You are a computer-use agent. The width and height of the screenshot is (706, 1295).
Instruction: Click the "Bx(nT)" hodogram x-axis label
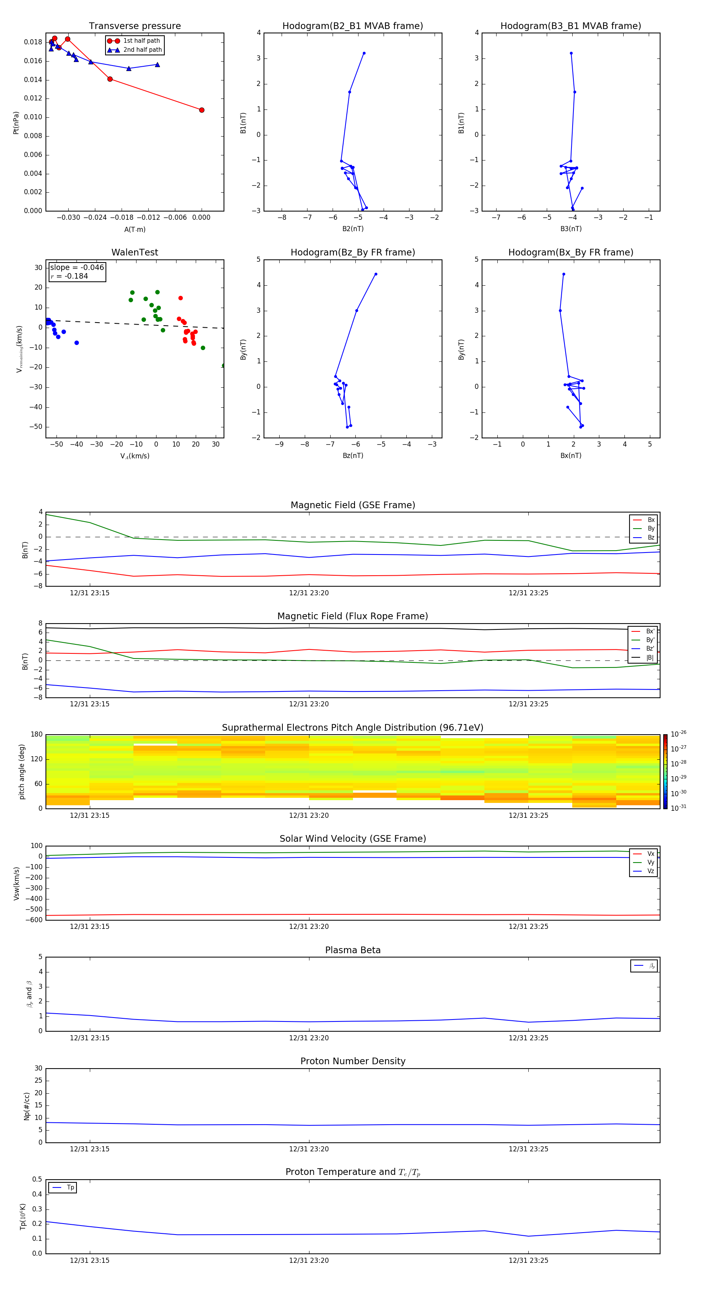point(571,456)
